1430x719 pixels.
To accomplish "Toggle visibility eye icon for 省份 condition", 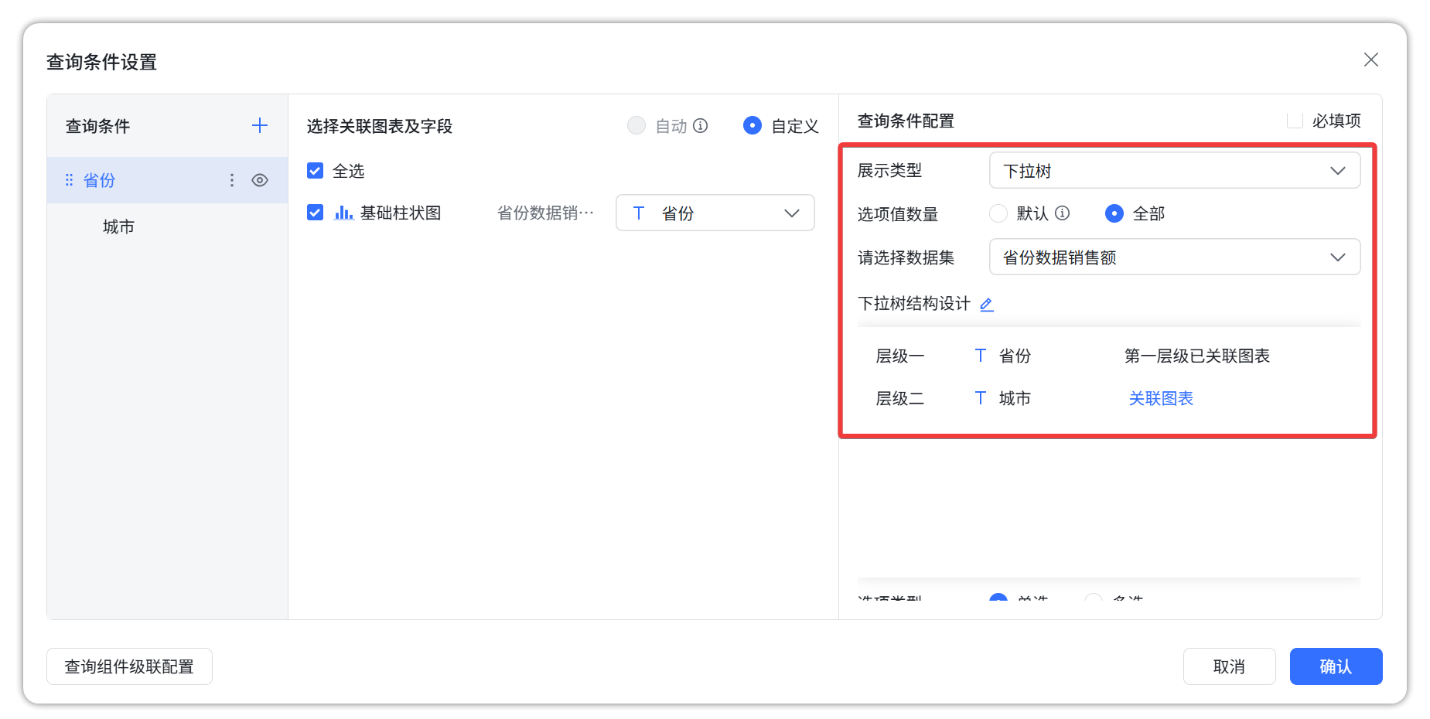I will tap(260, 180).
